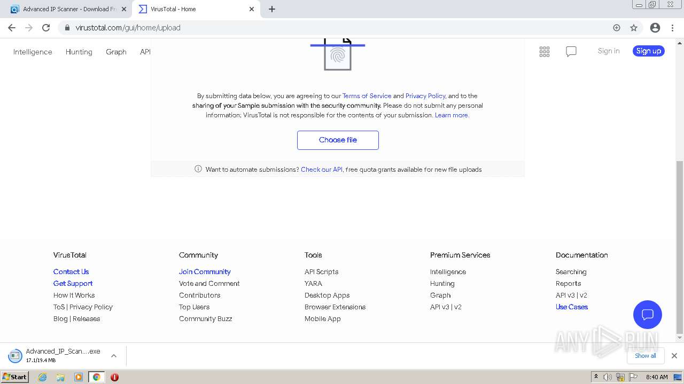Reload the VirusTotal page

pyautogui.click(x=46, y=28)
